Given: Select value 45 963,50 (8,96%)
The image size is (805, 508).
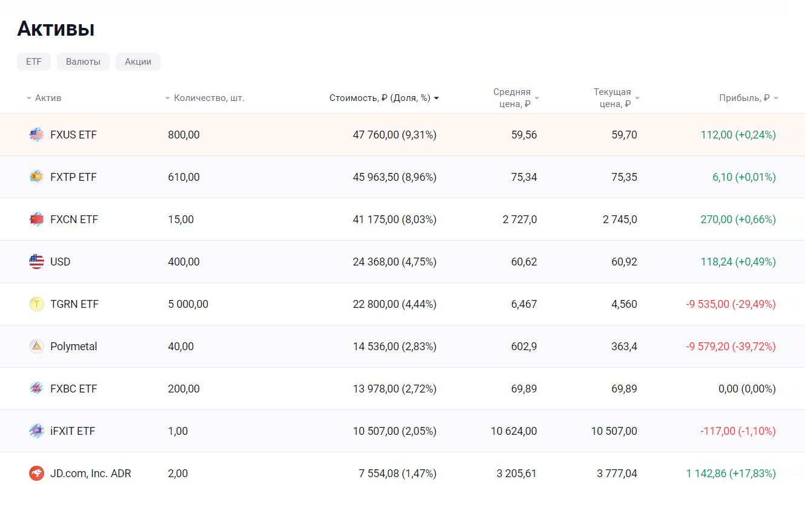Looking at the screenshot, I should [x=395, y=177].
